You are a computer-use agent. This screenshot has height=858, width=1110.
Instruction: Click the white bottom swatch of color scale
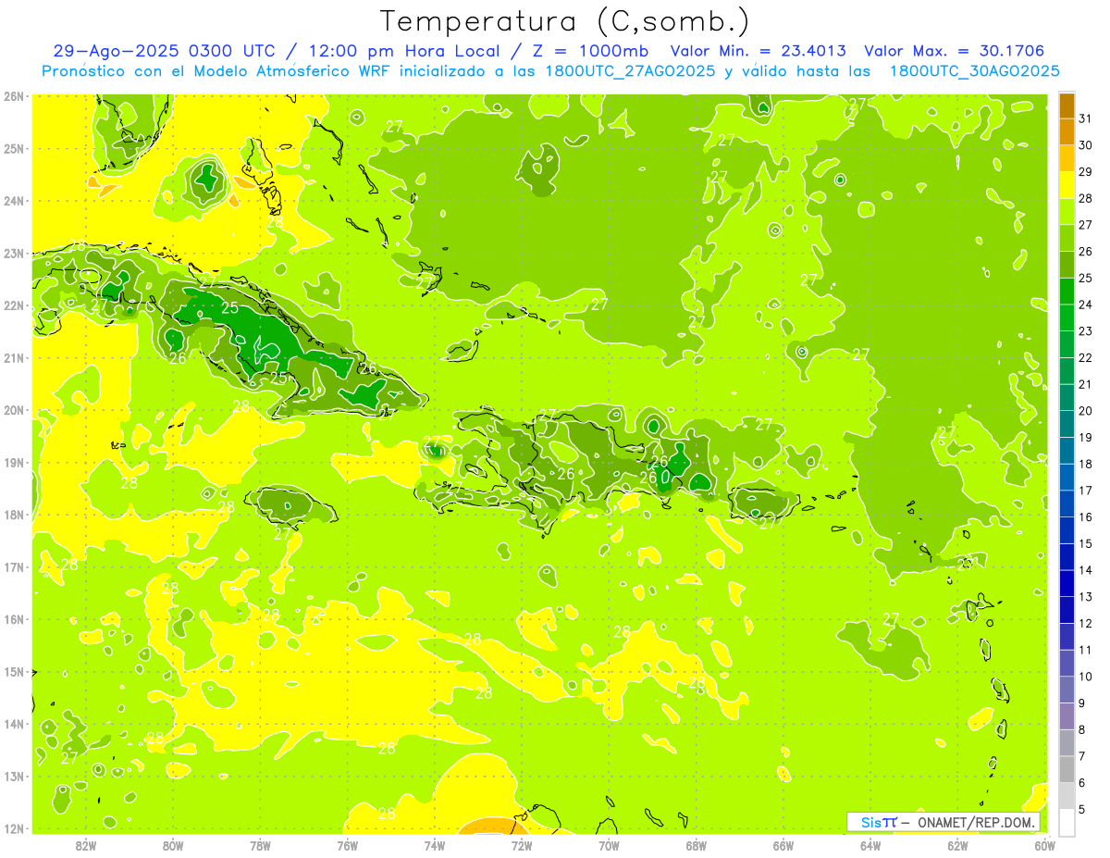[1067, 822]
